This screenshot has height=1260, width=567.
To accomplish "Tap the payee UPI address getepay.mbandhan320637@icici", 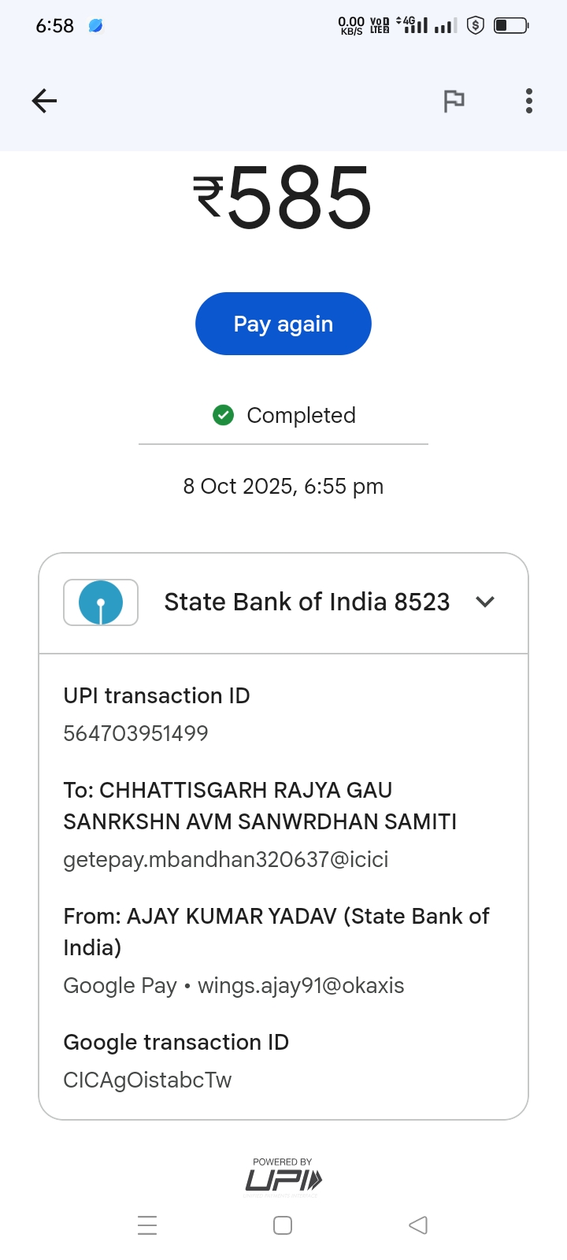I will pyautogui.click(x=226, y=859).
